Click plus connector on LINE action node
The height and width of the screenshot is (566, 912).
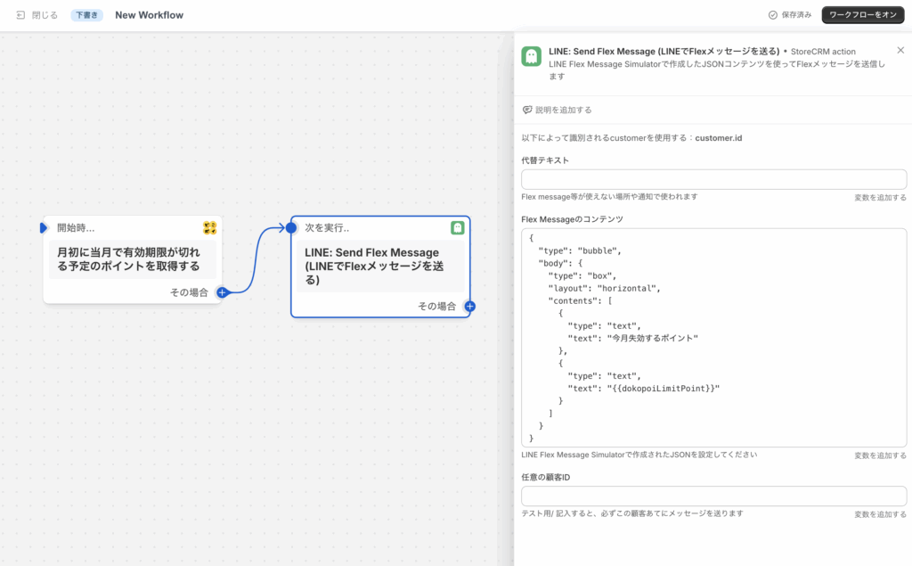[470, 307]
